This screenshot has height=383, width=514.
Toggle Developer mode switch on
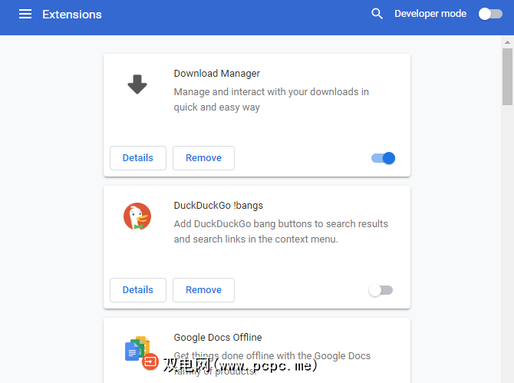490,14
